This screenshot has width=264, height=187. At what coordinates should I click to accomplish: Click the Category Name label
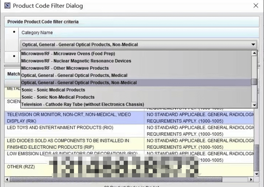click(x=37, y=33)
